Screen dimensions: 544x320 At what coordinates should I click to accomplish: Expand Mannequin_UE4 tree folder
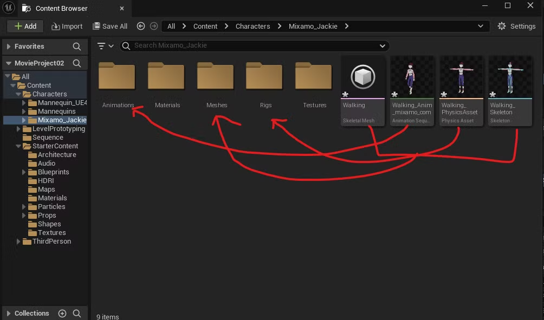click(24, 103)
